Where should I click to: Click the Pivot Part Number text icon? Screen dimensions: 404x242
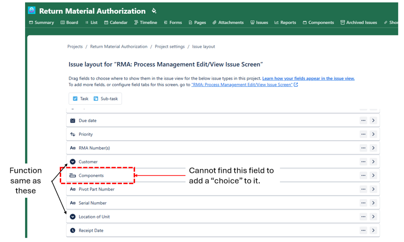[73, 189]
